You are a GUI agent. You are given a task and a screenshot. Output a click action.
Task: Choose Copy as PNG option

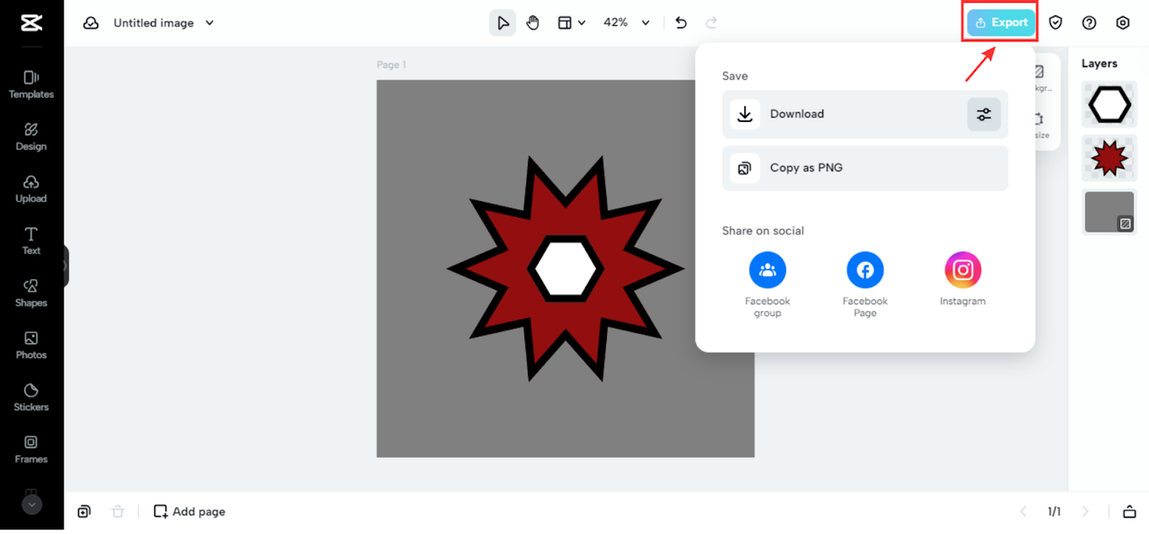coord(865,168)
